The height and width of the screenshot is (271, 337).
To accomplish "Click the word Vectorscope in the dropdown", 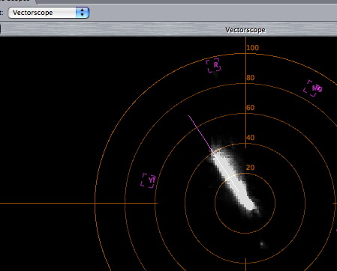I will click(33, 13).
